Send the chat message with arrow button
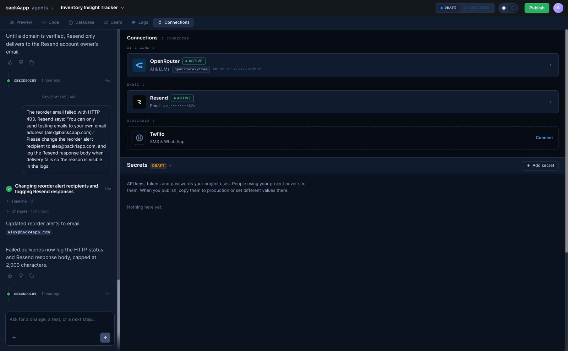Screen dimensions: 568x351 (105, 337)
